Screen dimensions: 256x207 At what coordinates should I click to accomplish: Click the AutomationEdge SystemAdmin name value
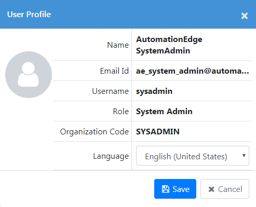[169, 45]
